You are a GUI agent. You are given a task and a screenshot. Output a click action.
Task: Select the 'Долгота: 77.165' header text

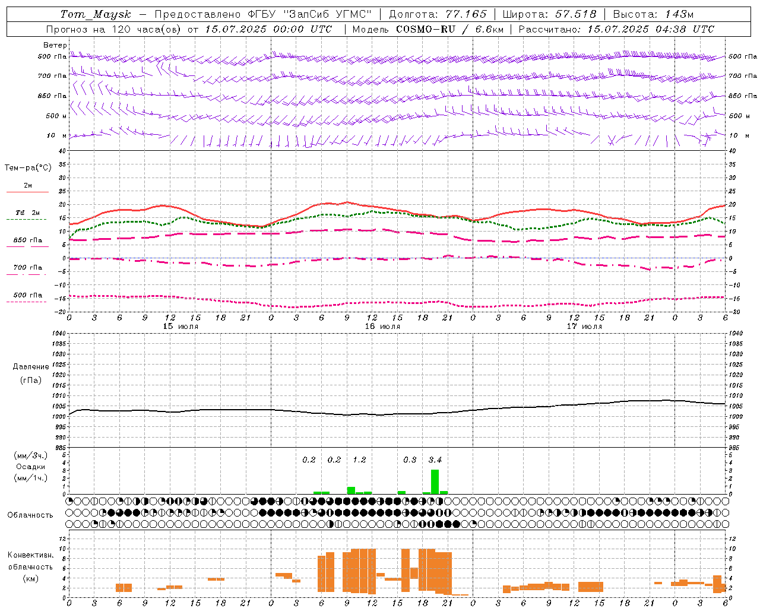click(x=438, y=14)
